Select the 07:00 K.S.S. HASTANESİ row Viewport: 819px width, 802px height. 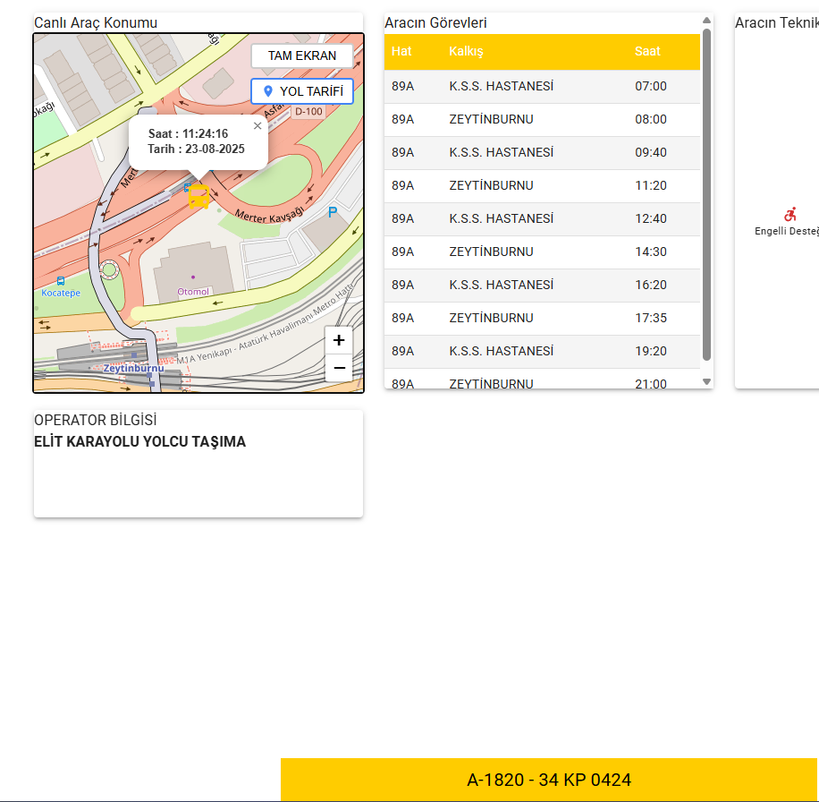[x=542, y=86]
